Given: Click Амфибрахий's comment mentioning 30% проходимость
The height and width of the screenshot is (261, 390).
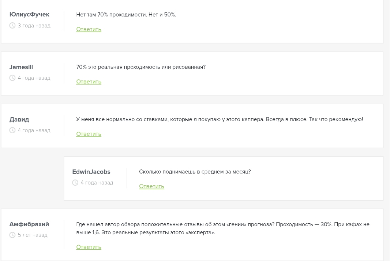Looking at the screenshot, I should pyautogui.click(x=222, y=228).
